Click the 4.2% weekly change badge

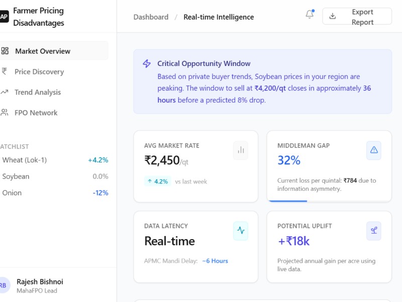pyautogui.click(x=158, y=181)
